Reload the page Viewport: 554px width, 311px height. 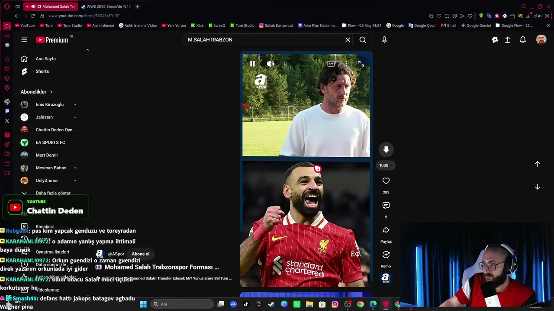pyautogui.click(x=32, y=16)
